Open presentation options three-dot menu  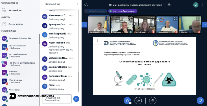(x=97, y=41)
